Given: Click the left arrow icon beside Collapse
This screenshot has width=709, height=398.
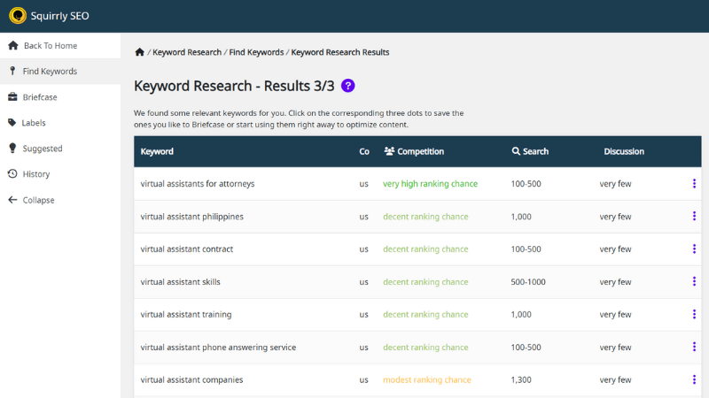Looking at the screenshot, I should click(12, 200).
